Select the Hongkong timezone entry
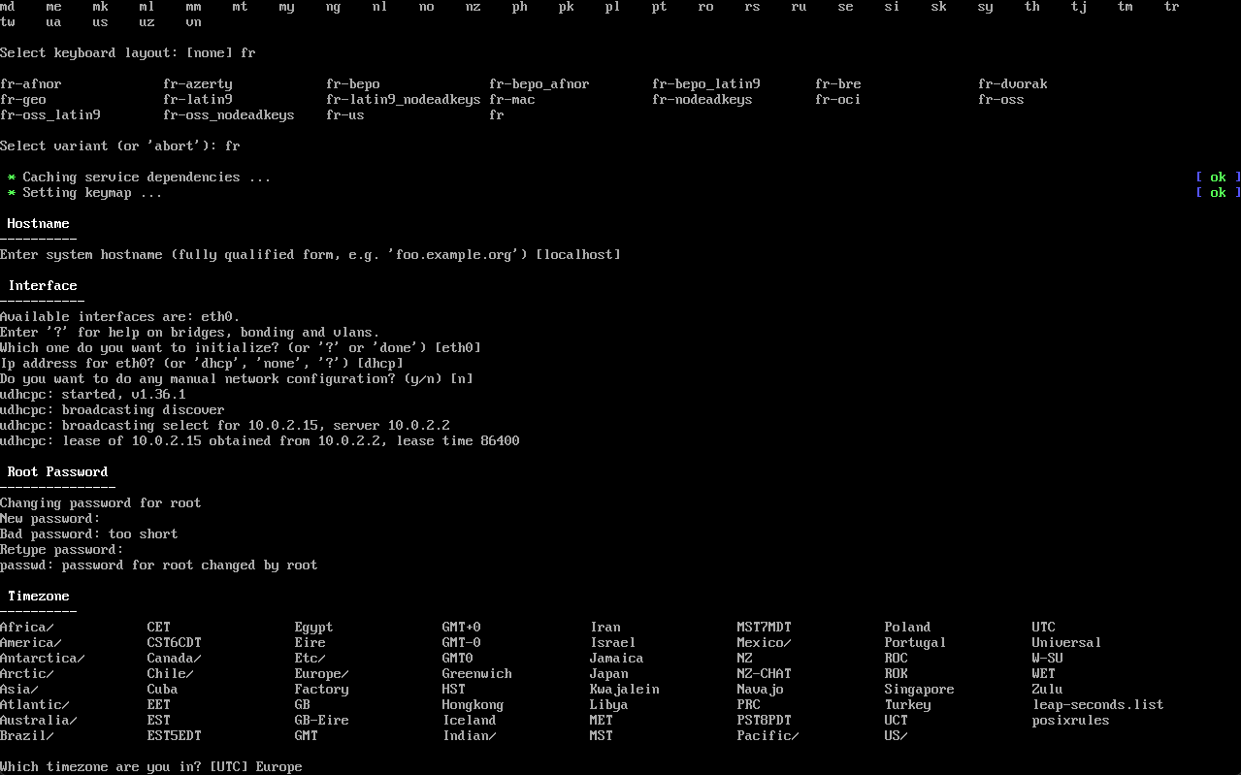Image resolution: width=1241 pixels, height=775 pixels. (x=473, y=704)
